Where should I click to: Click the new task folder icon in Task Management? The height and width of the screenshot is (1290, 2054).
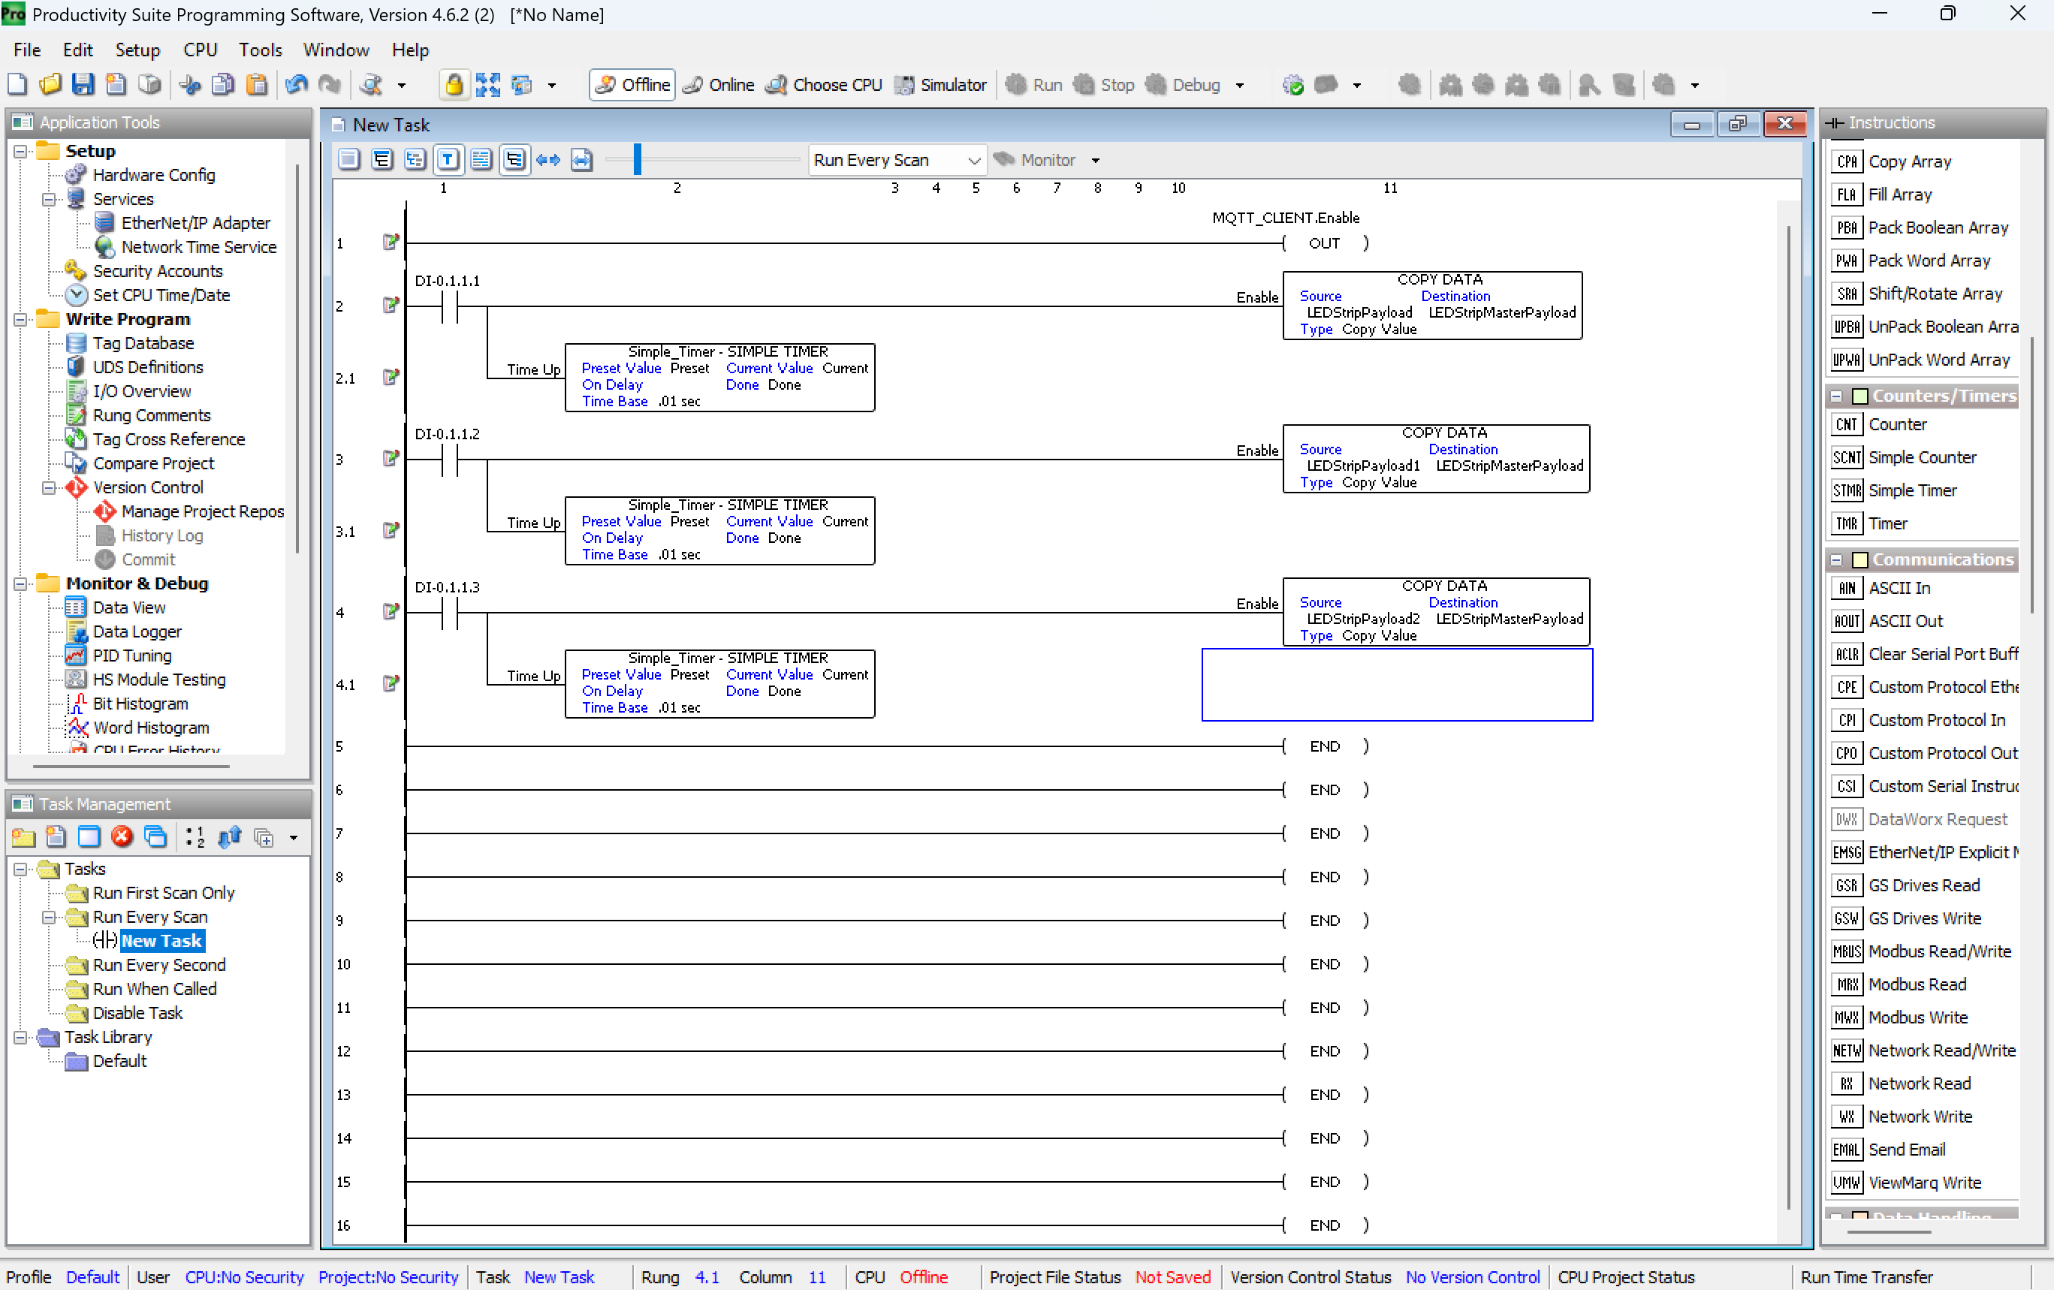(x=23, y=836)
